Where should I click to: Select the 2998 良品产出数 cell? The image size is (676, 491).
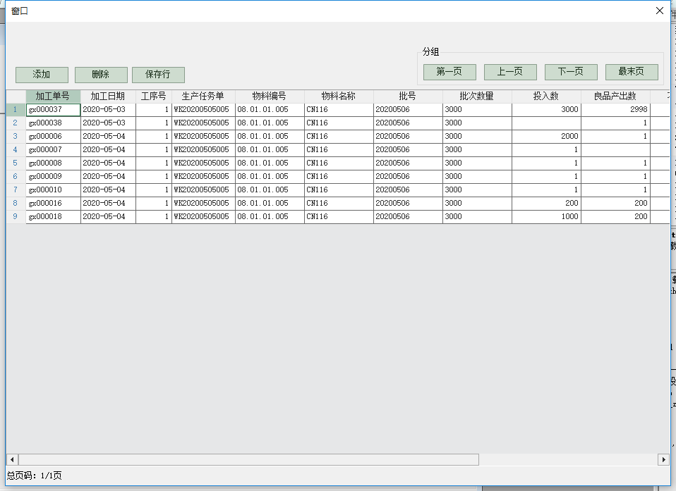point(615,110)
